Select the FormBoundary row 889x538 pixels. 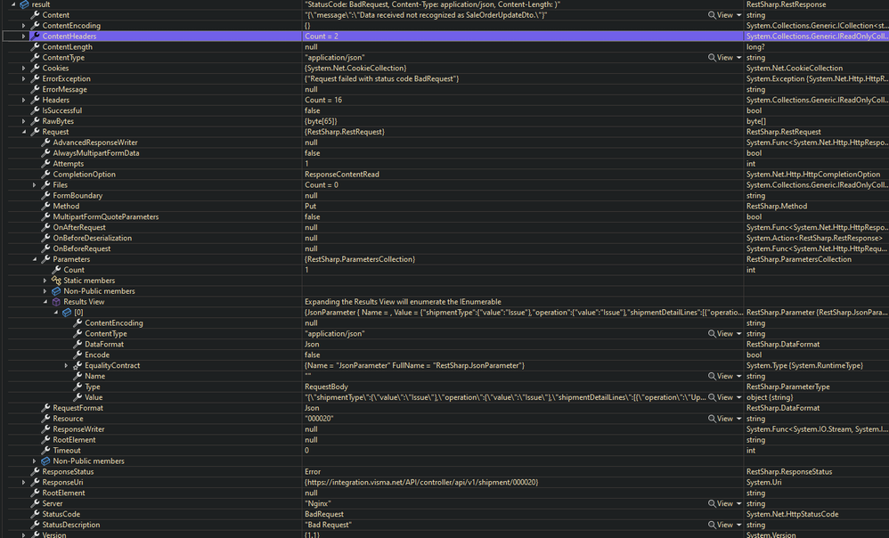[444, 196]
